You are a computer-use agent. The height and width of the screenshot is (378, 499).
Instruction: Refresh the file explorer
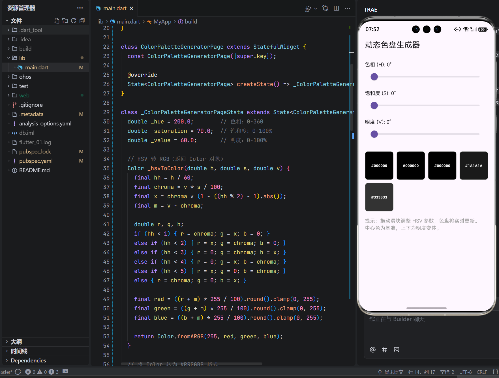[x=74, y=21]
